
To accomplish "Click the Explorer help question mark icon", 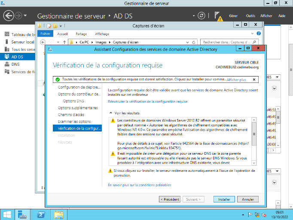I will [259, 34].
